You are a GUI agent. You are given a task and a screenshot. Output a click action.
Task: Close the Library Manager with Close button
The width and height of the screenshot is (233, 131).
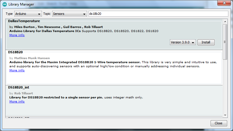(x=219, y=123)
